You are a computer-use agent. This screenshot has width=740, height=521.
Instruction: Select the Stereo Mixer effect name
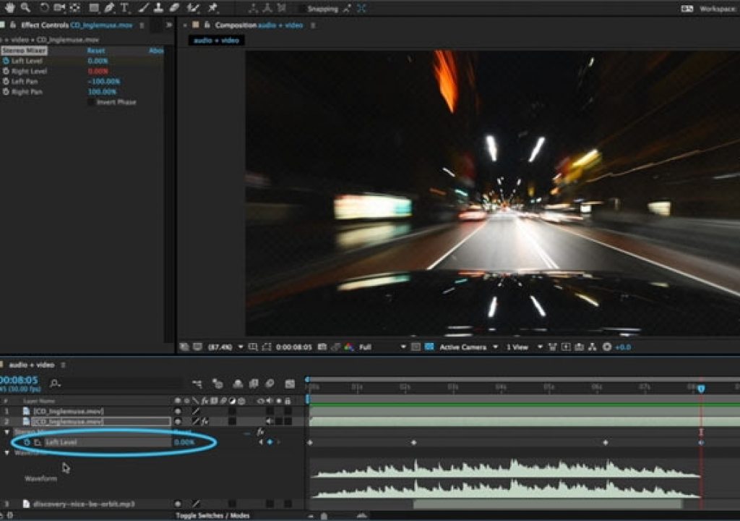pyautogui.click(x=24, y=51)
